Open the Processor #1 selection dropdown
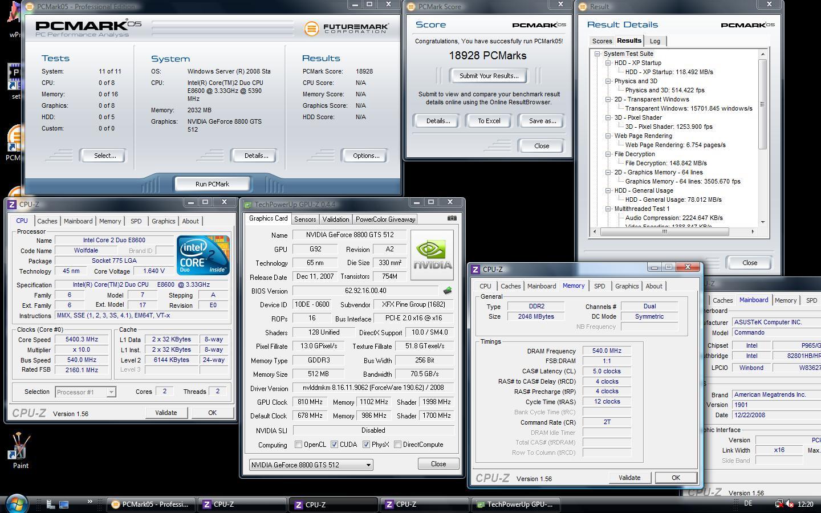Viewport: 821px width, 513px height. tap(86, 392)
